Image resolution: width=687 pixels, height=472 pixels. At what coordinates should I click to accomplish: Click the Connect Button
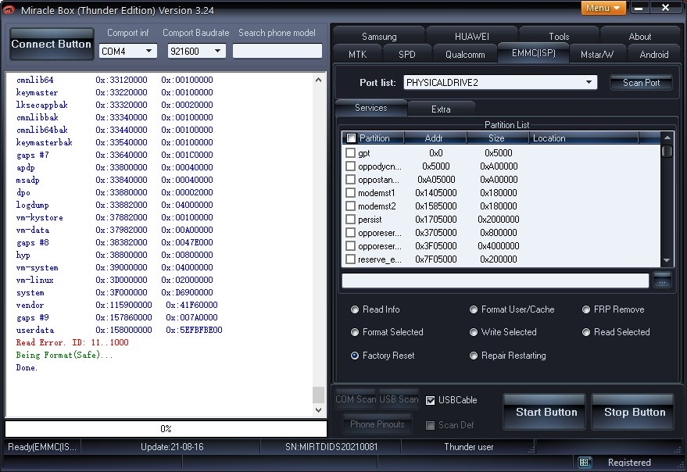coord(52,44)
